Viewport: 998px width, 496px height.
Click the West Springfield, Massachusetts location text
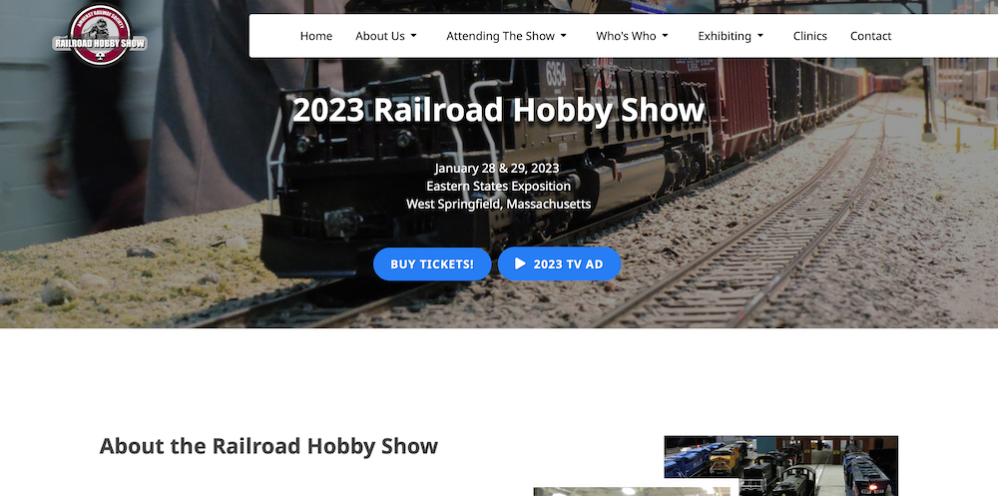coord(498,205)
